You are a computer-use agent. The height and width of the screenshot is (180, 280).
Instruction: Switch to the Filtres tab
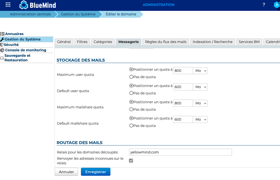pos(82,42)
